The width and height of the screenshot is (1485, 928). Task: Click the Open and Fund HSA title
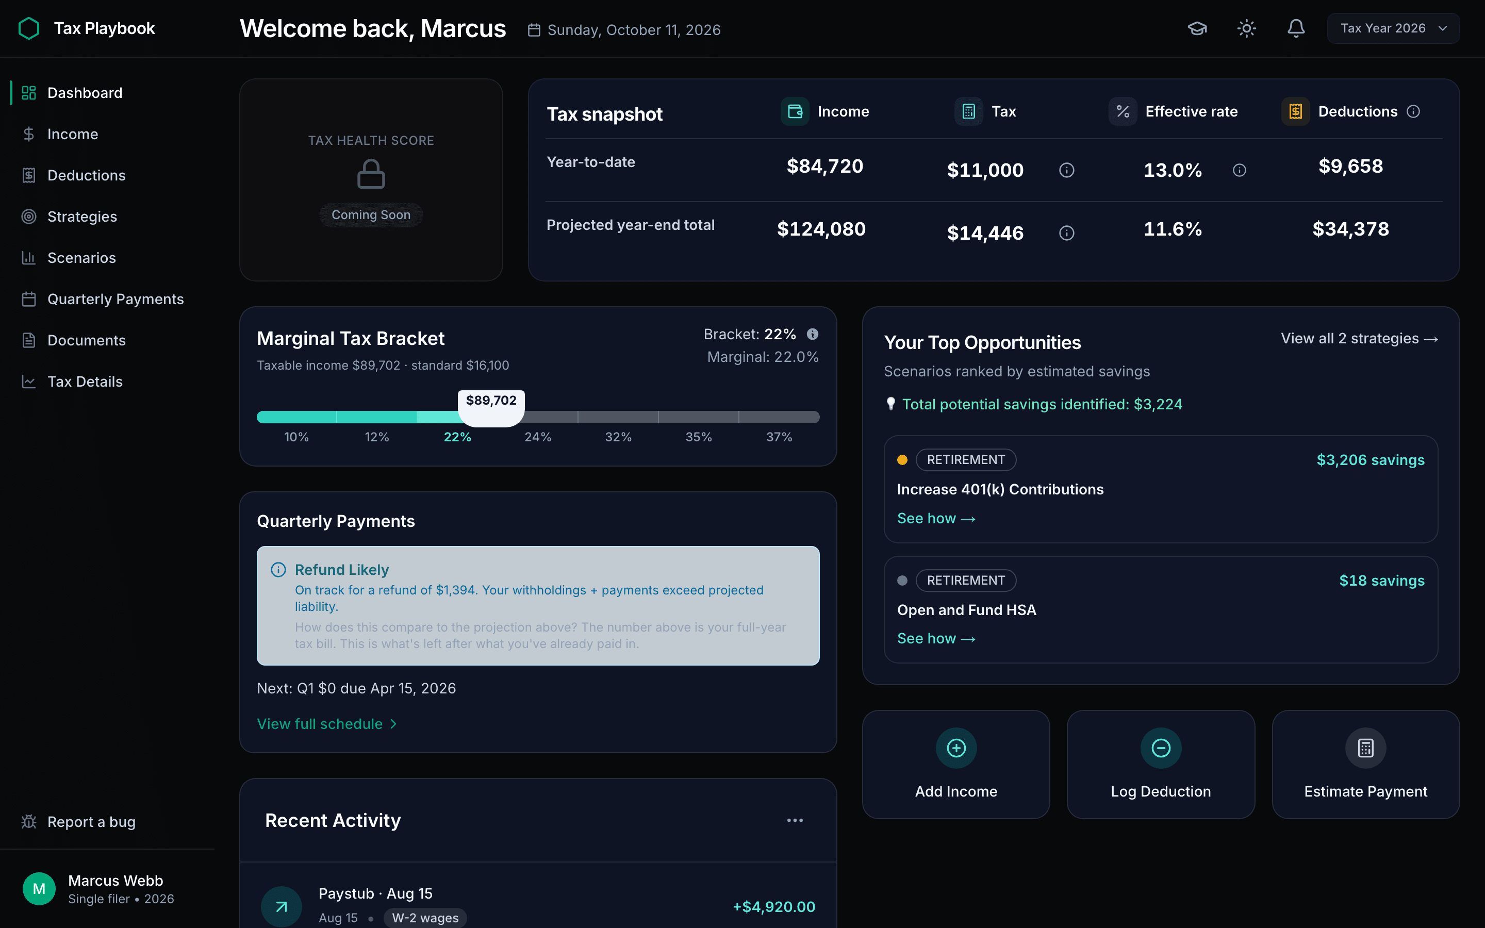point(966,610)
